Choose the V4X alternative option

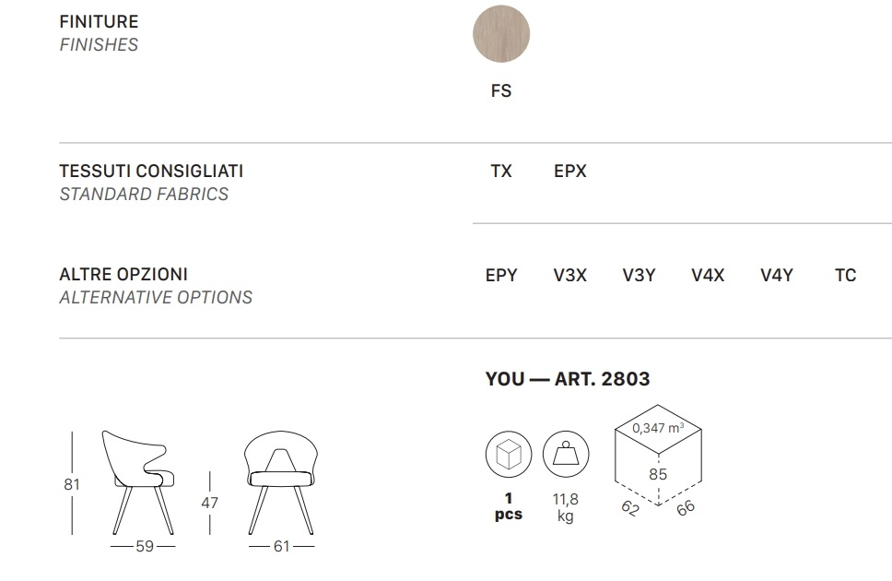708,275
